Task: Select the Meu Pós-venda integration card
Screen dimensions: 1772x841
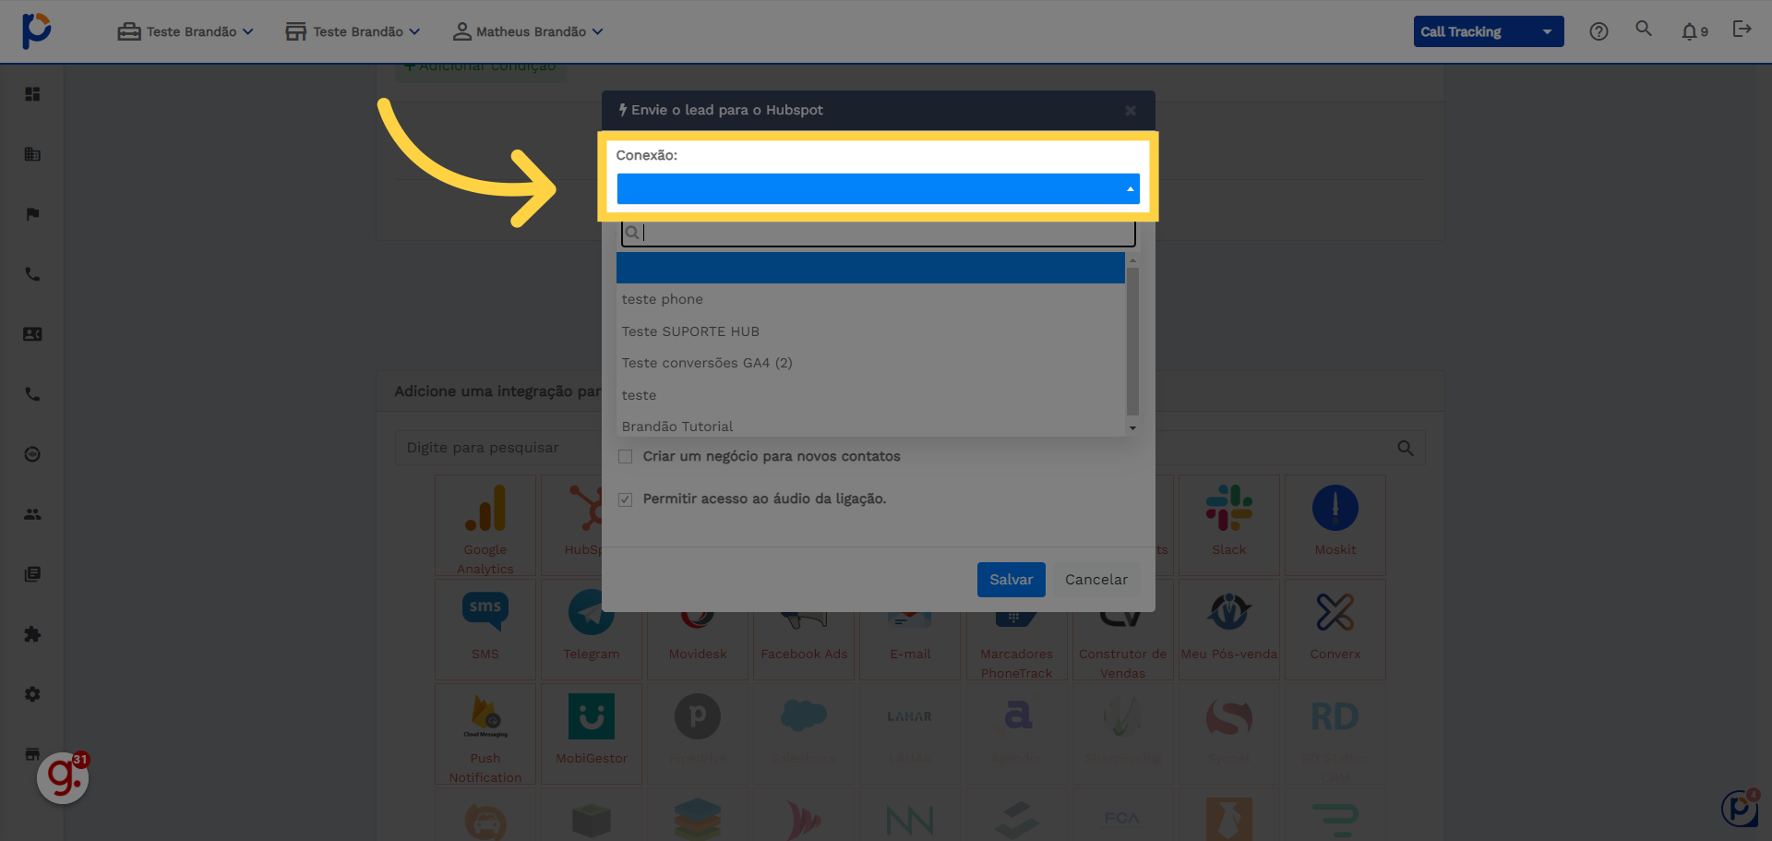Action: pyautogui.click(x=1228, y=630)
